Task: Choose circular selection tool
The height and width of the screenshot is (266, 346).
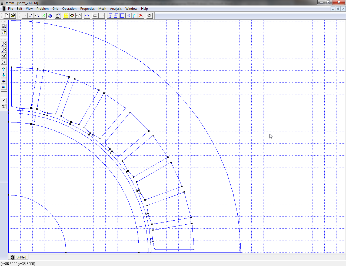Action: [x=102, y=15]
